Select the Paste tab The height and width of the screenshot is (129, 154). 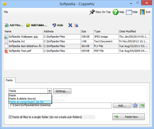tap(9, 80)
